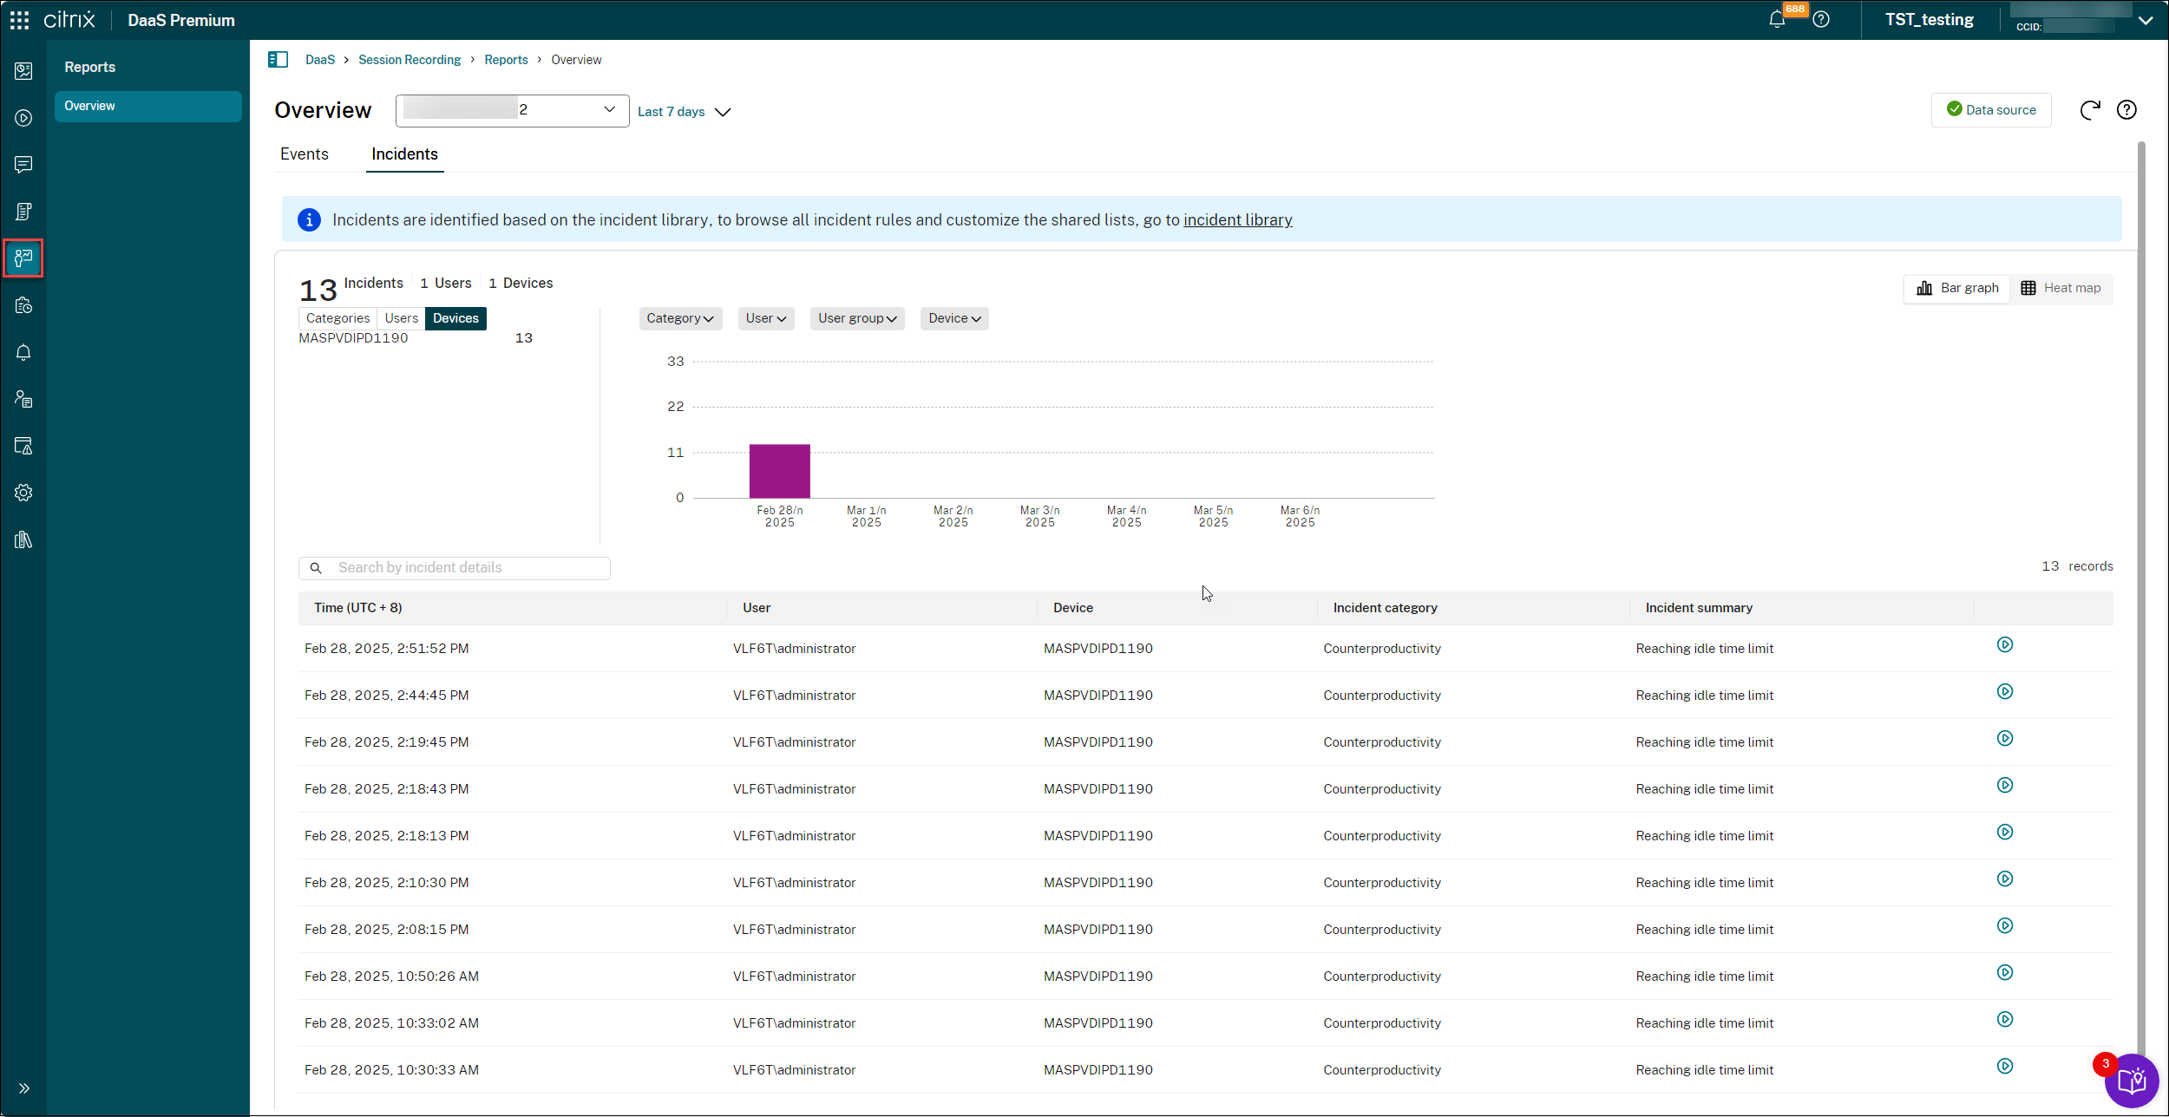Expand the Category filter dropdown
2169x1117 pixels.
coord(680,318)
